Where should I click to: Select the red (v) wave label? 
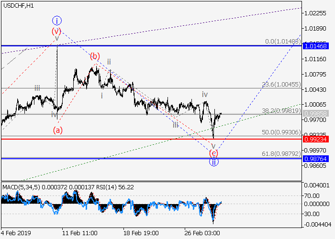tap(57, 31)
